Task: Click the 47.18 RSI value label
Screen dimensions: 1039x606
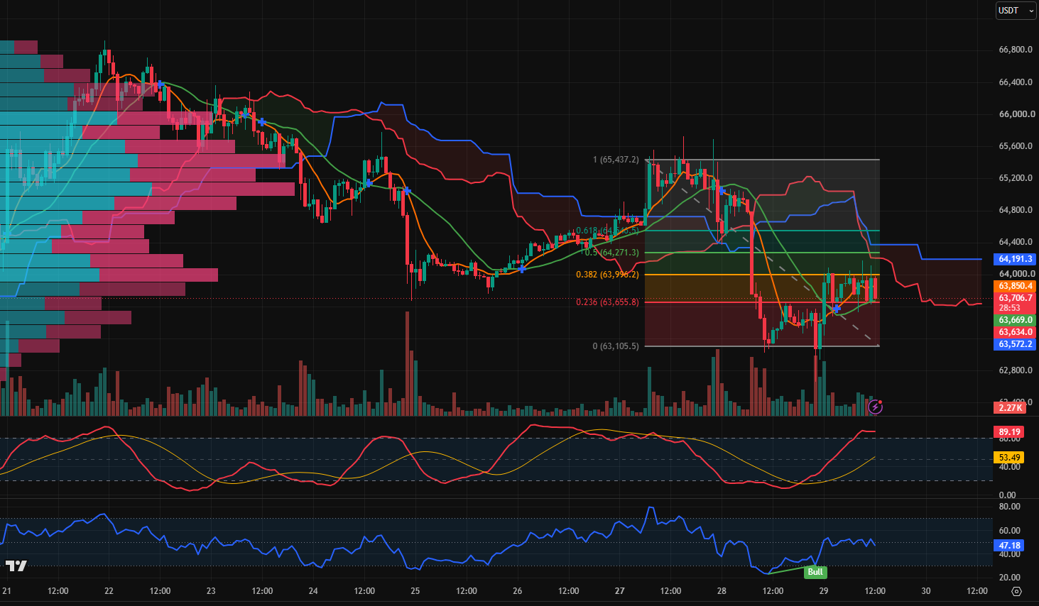Action: coord(1009,546)
